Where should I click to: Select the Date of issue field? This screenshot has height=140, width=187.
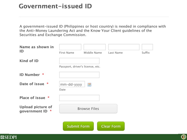tap(72, 84)
